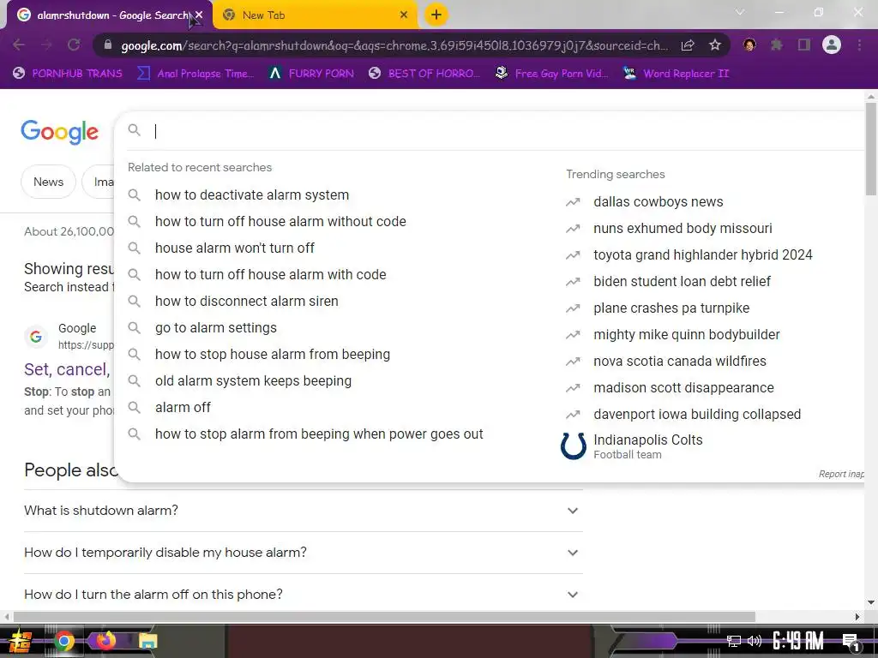Switch to the New Tab tab
878x658 pixels.
coord(316,15)
